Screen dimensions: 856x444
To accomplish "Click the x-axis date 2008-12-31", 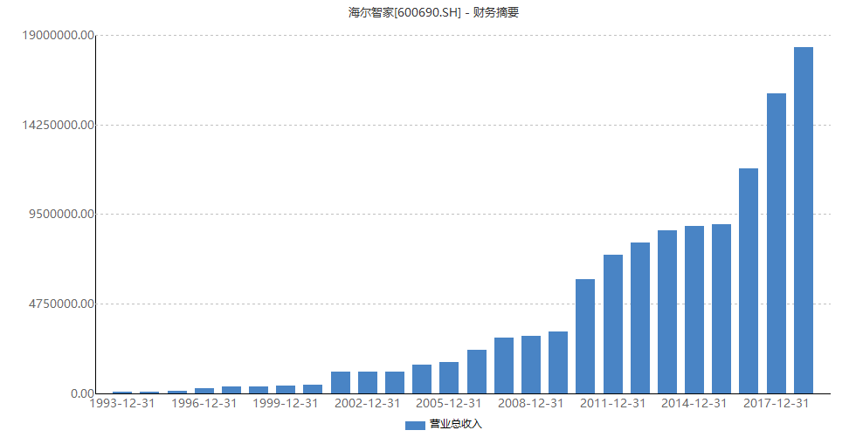I will tap(531, 404).
